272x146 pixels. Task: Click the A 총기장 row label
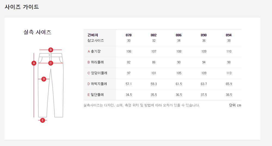[x=94, y=51]
